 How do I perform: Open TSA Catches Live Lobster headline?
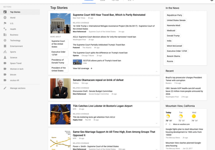click(x=103, y=106)
